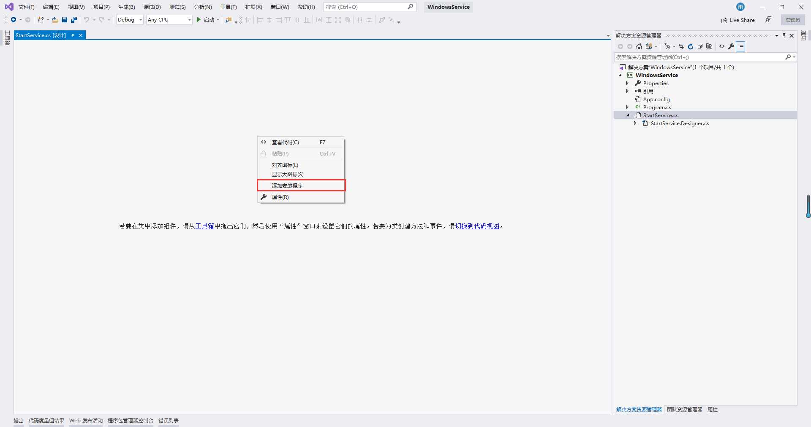Expand the Properties node

click(x=628, y=83)
